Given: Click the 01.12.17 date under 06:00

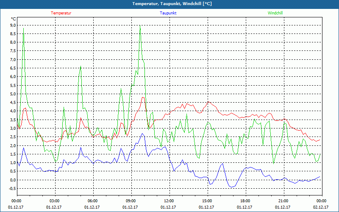Looking at the screenshot, I should point(92,207).
